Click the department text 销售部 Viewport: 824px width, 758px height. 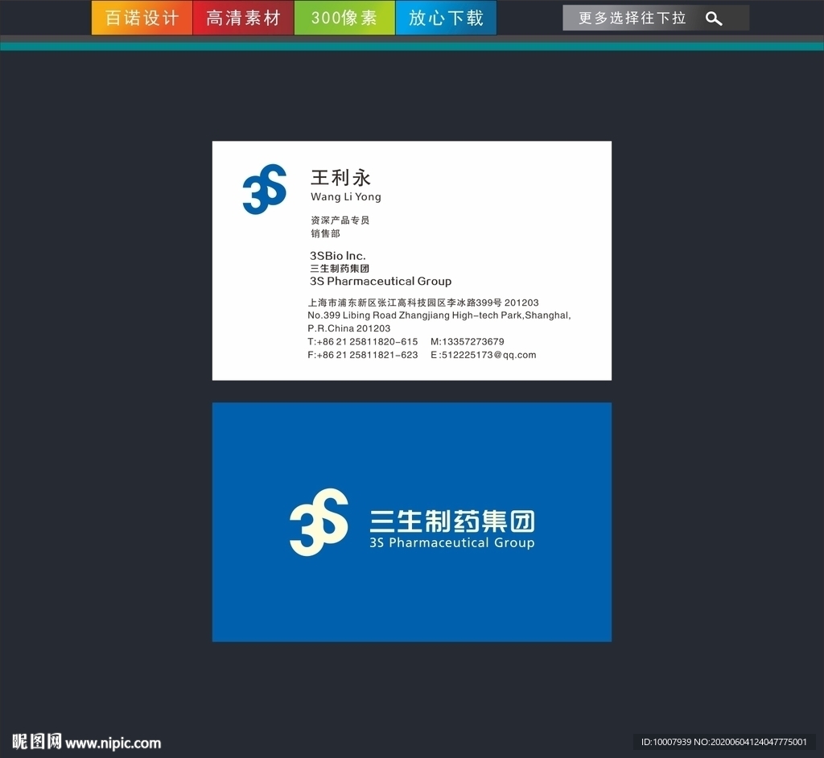(325, 233)
